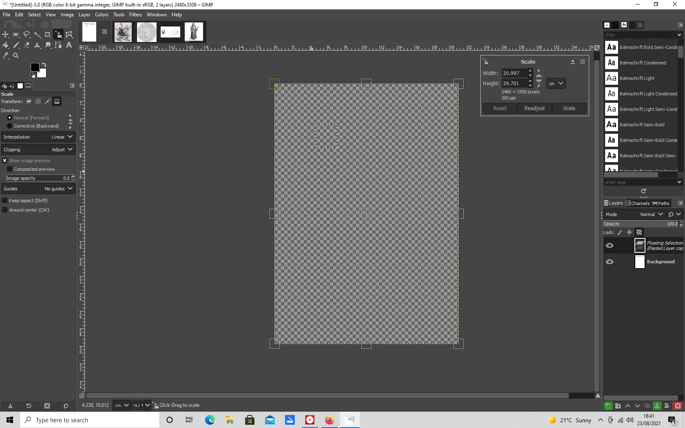
Task: Switch to the Channels tab
Action: point(638,203)
